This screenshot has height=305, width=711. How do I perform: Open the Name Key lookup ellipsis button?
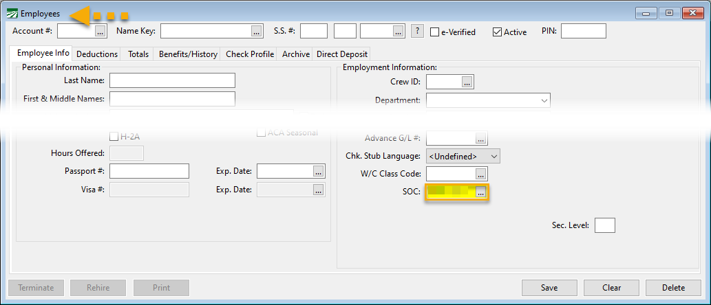257,32
